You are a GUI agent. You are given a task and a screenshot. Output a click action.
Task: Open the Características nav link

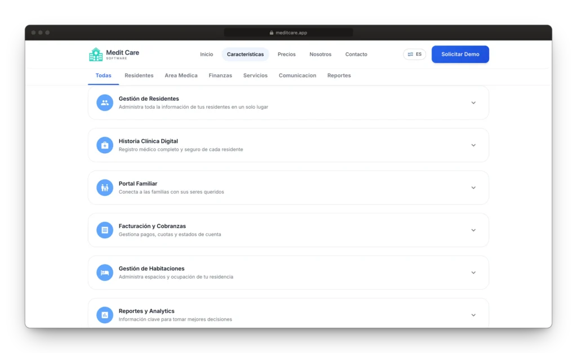[x=246, y=55]
